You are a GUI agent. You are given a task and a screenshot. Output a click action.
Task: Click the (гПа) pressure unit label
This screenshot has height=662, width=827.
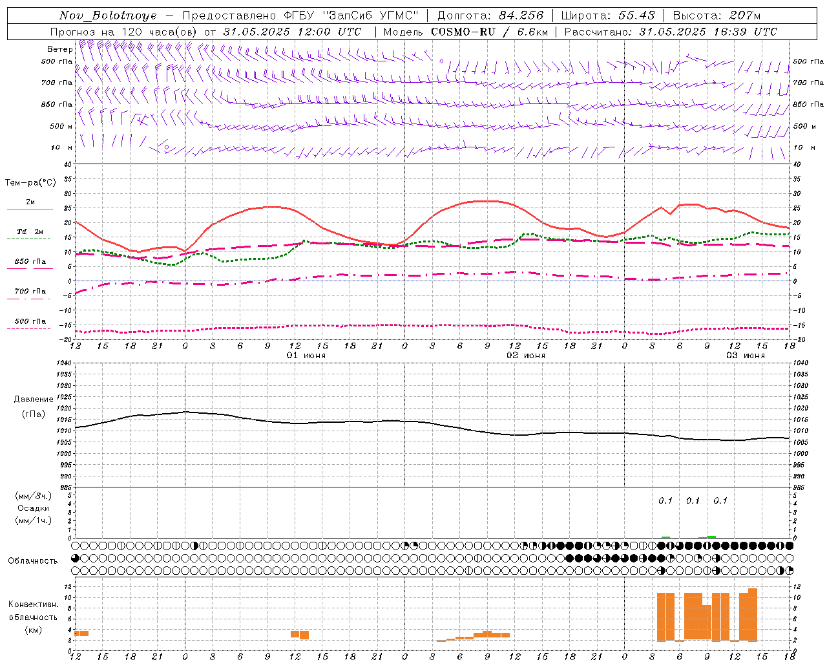pyautogui.click(x=34, y=414)
